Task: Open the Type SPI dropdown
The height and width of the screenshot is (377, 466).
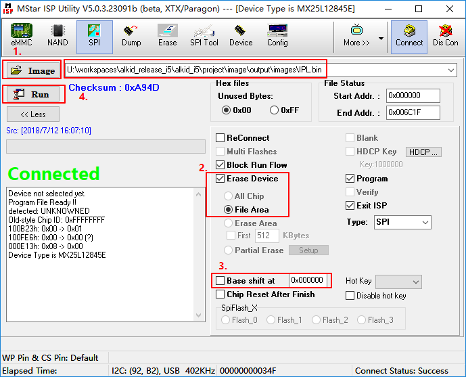Action: 425,223
